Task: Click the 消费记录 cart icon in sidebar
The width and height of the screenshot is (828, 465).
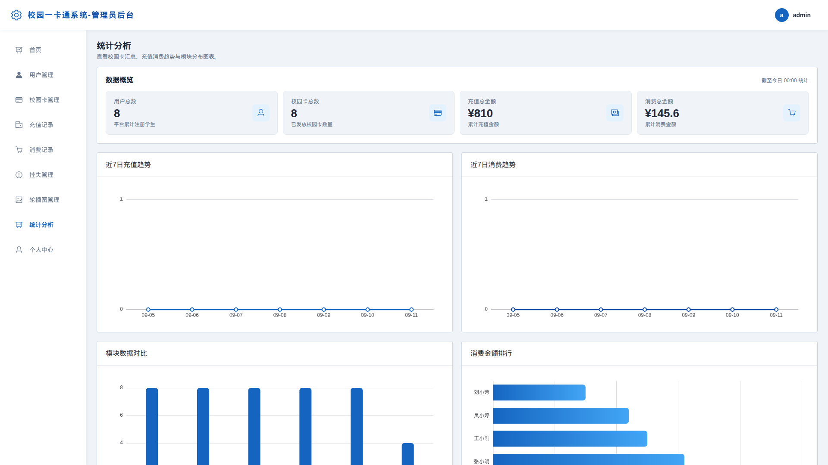Action: (x=19, y=150)
